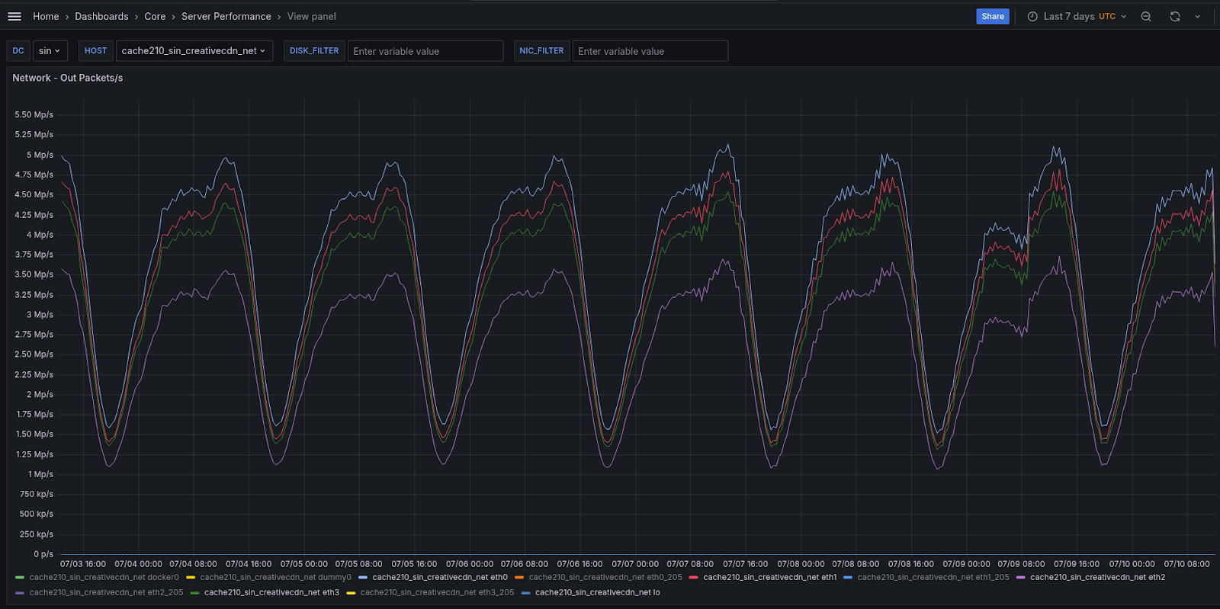The height and width of the screenshot is (609, 1220).
Task: Toggle eth0_205 series in legend
Action: point(605,577)
